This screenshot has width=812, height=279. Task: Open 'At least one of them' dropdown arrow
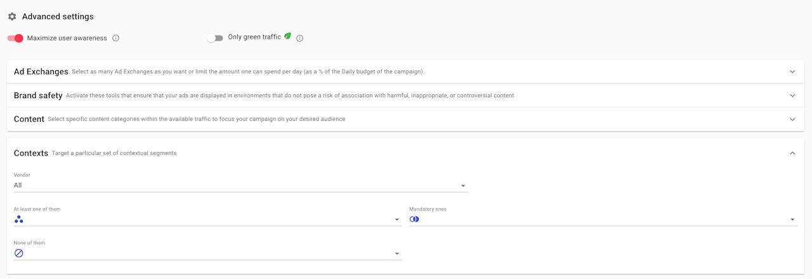click(397, 220)
